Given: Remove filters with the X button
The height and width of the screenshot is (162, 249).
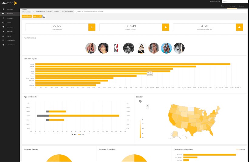Looking at the screenshot, I should tap(44, 16).
